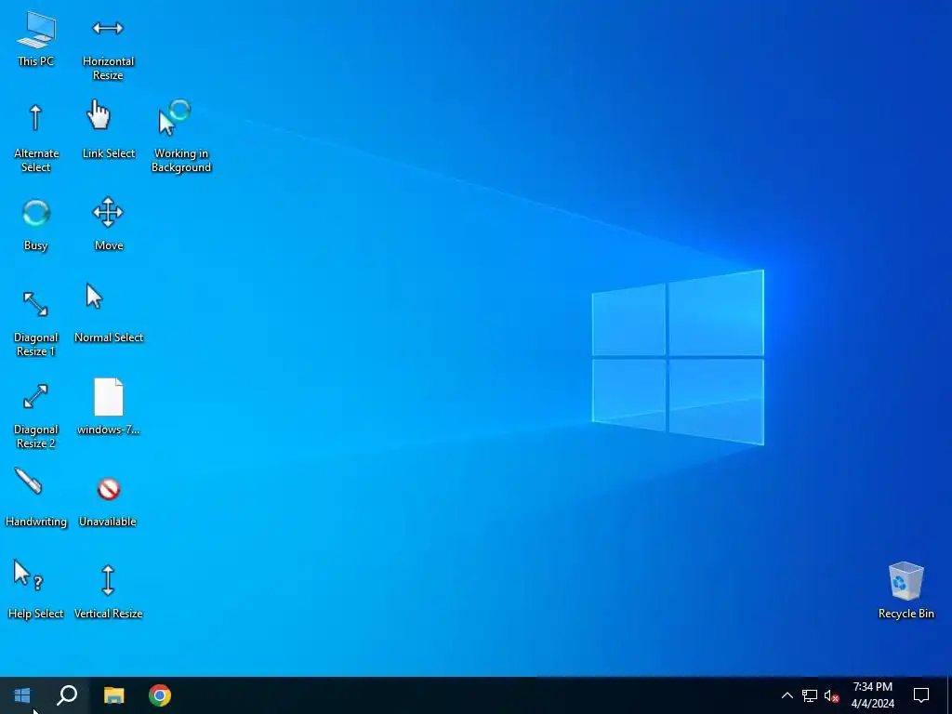952x714 pixels.
Task: Select the Move cursor file icon
Action: pyautogui.click(x=108, y=224)
